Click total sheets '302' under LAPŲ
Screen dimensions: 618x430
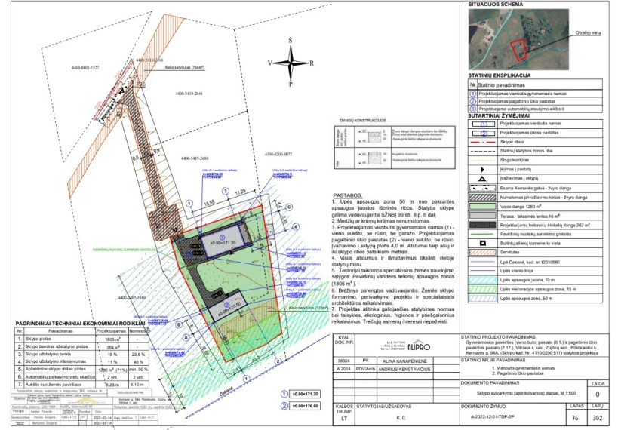598,419
